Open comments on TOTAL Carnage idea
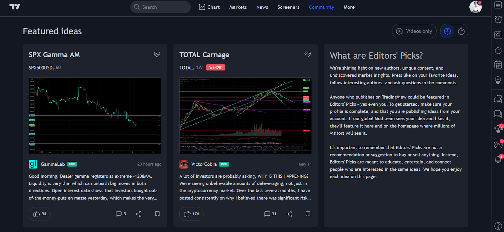Viewport: 504px width, 232px height. (x=270, y=214)
